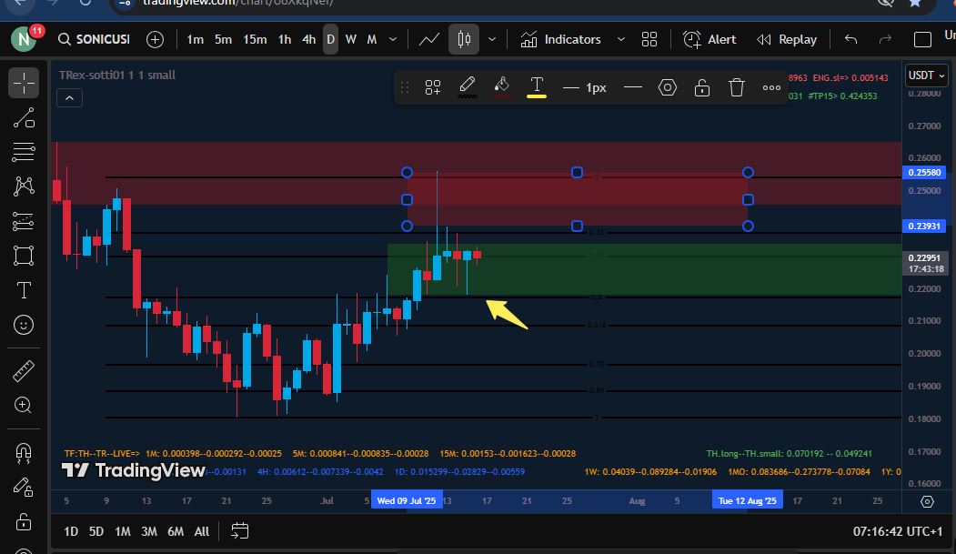Switch to the 1m timeframe in top toolbar
Image resolution: width=956 pixels, height=554 pixels.
[x=195, y=40]
